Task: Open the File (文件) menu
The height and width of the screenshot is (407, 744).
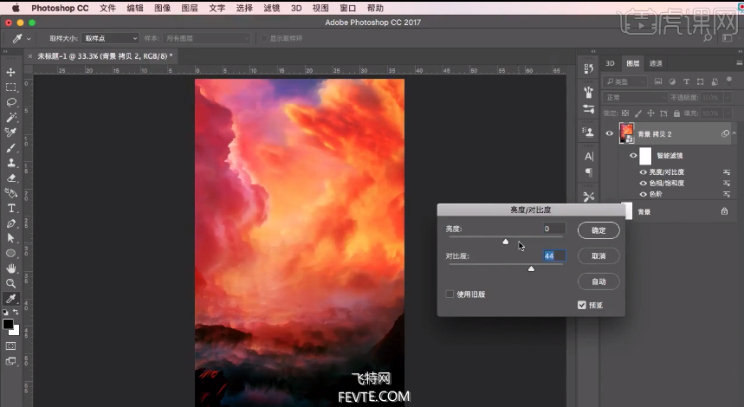Action: [x=107, y=8]
